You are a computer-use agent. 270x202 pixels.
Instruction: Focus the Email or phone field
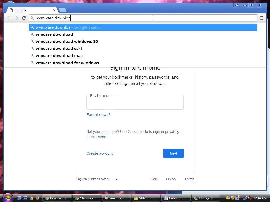(135, 102)
